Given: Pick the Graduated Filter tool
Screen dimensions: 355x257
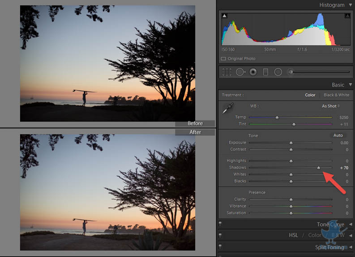Looking at the screenshot, I should pos(265,72).
